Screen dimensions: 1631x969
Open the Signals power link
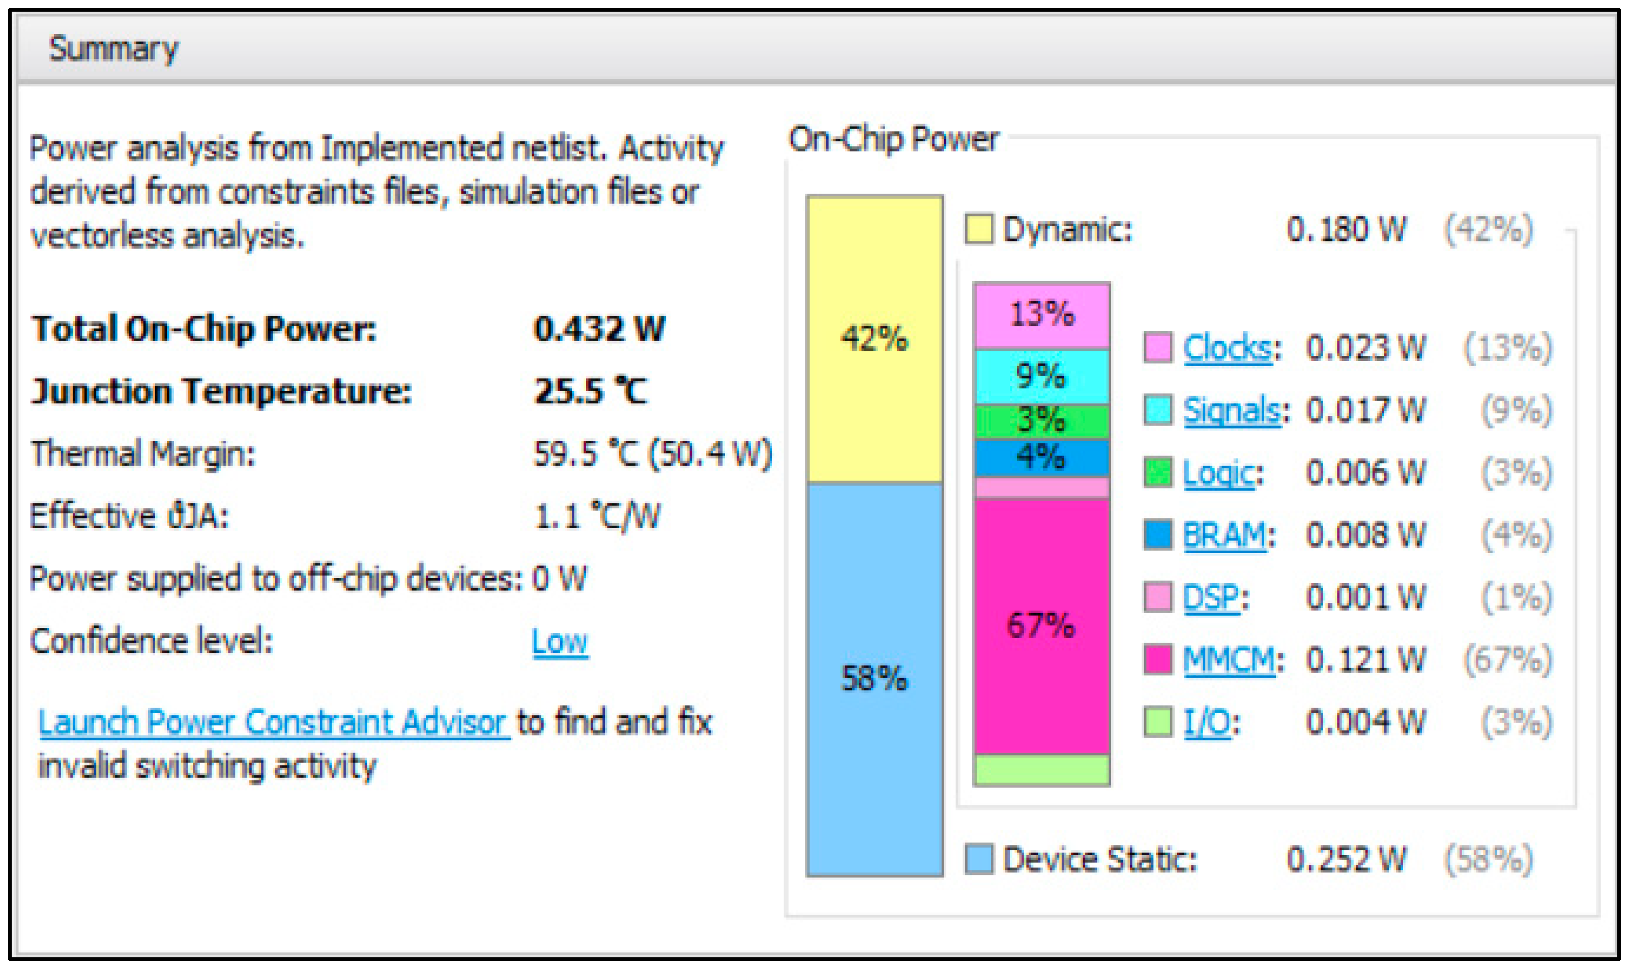pos(1231,410)
